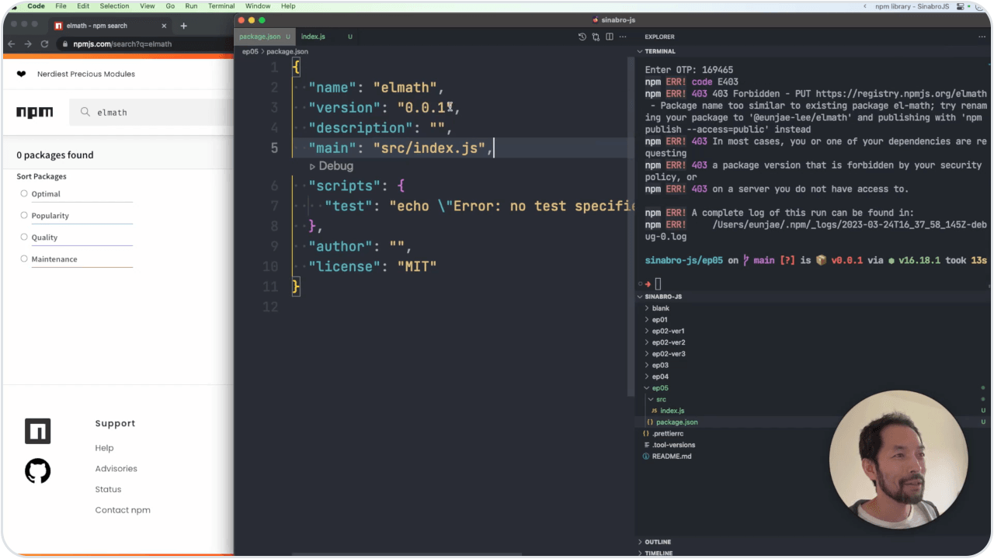This screenshot has width=994, height=559.
Task: Click "0 packages found" text
Action: (55, 155)
